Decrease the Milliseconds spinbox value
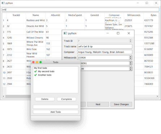The image size is (161, 134). pos(131,59)
